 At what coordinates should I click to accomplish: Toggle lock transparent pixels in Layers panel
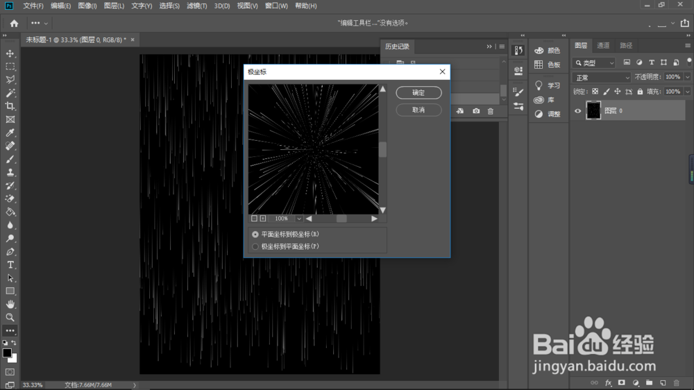click(x=595, y=92)
